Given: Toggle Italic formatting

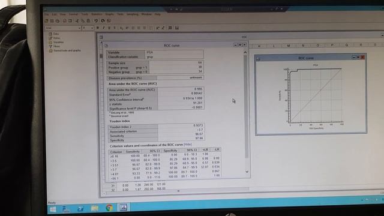Looking at the screenshot, I should click(x=104, y=28).
